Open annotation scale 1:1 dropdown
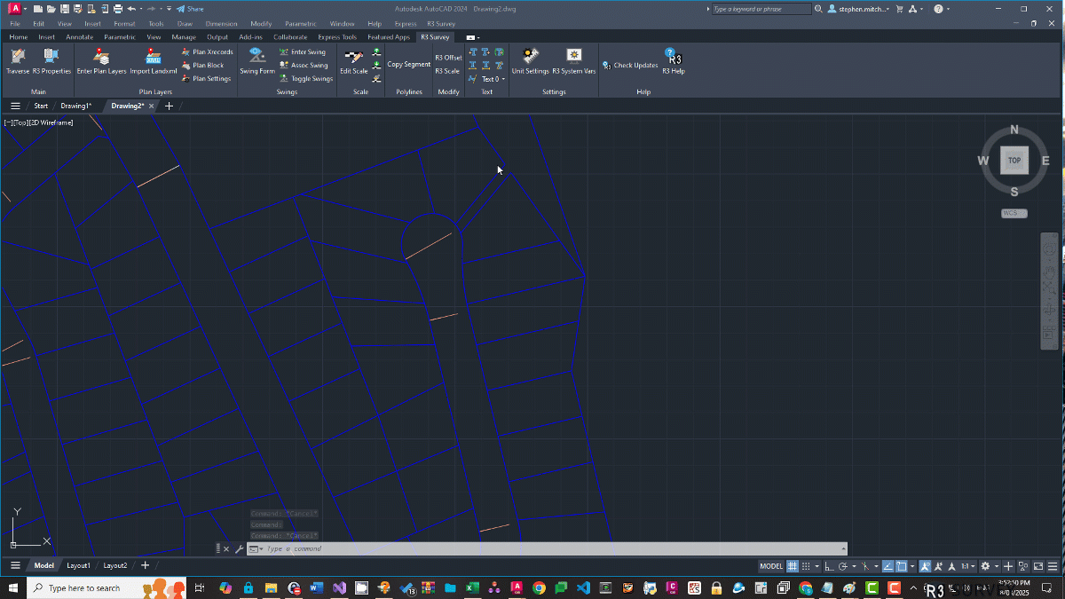 [968, 566]
